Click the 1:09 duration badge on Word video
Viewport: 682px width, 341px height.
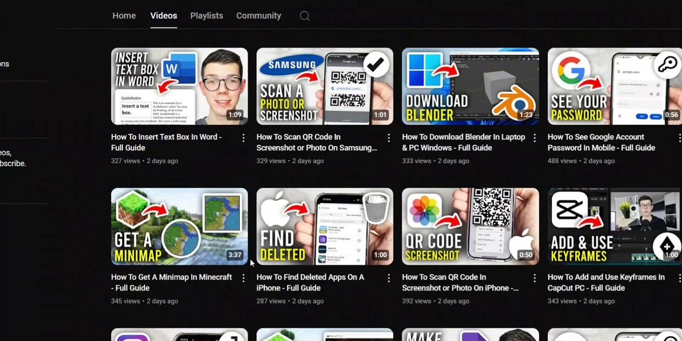(235, 115)
